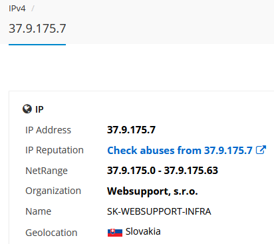Click the Slovakia geolocation text
274x244 pixels.
(x=143, y=231)
